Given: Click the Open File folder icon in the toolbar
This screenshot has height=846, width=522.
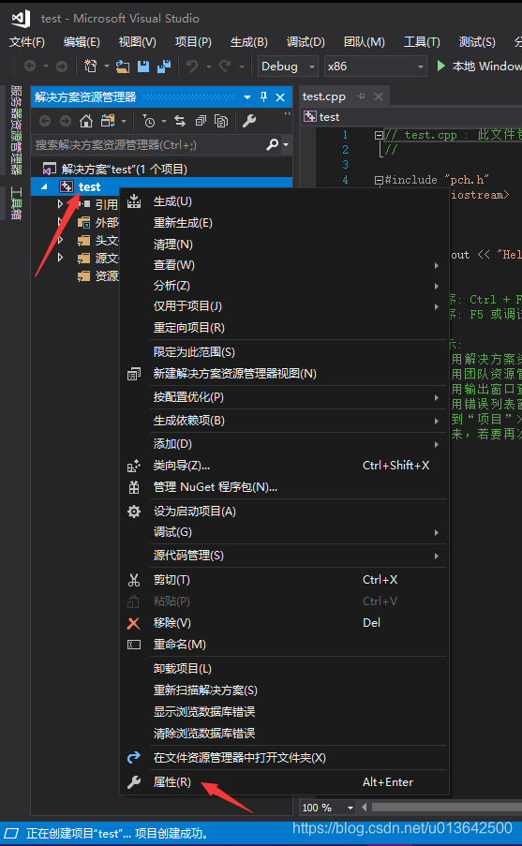Looking at the screenshot, I should pyautogui.click(x=123, y=67).
